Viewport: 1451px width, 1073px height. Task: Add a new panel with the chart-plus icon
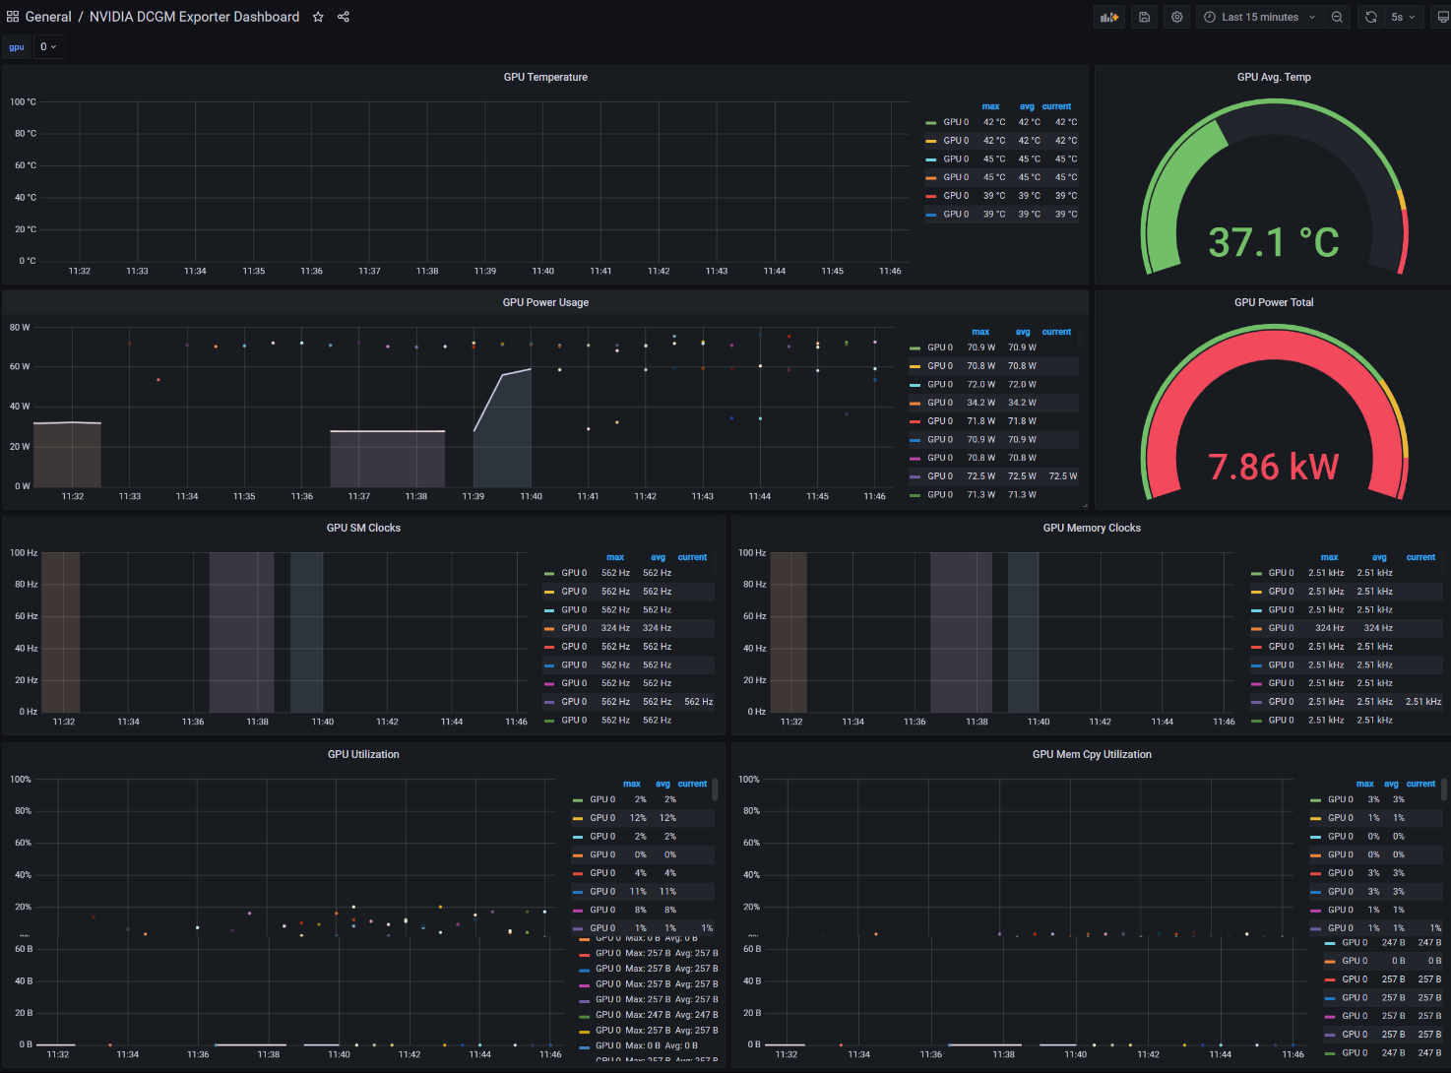tap(1109, 17)
